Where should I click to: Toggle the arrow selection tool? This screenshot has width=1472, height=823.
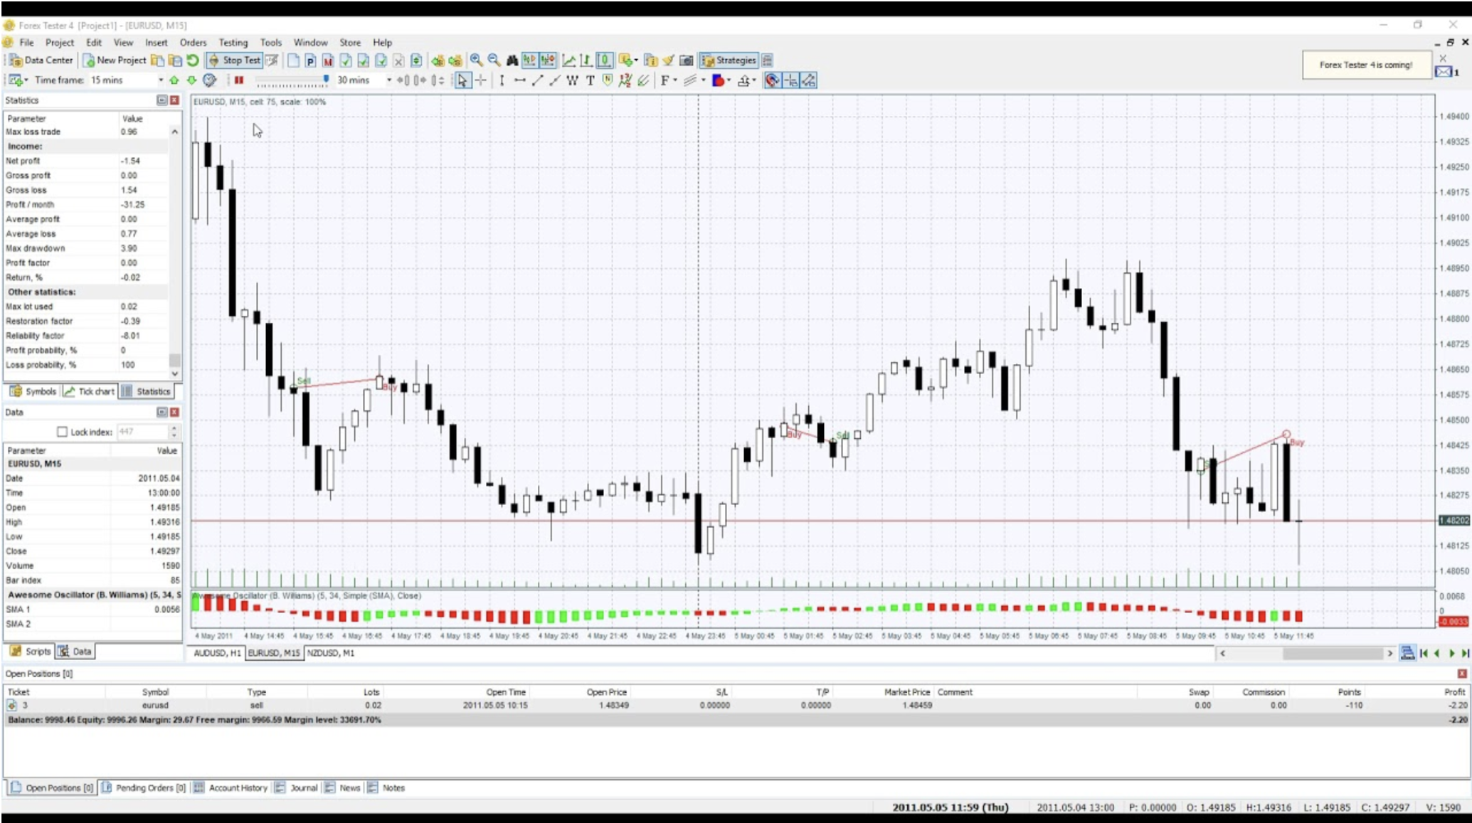point(463,80)
